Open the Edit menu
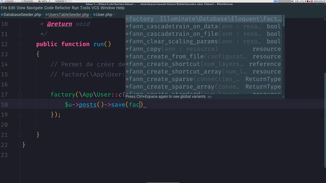Screen dimensions: 326x183 pos(12,8)
